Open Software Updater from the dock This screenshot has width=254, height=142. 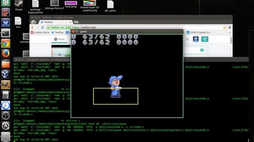(x=6, y=126)
